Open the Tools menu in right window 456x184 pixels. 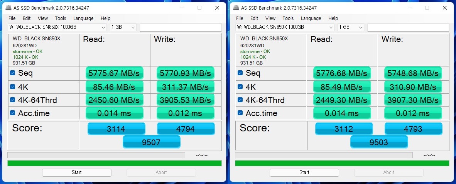(x=288, y=18)
